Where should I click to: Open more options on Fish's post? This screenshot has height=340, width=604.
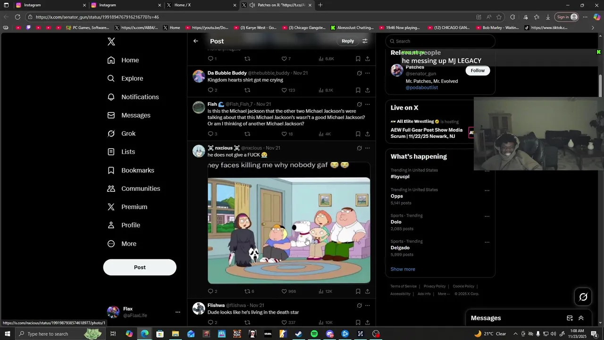click(x=368, y=104)
